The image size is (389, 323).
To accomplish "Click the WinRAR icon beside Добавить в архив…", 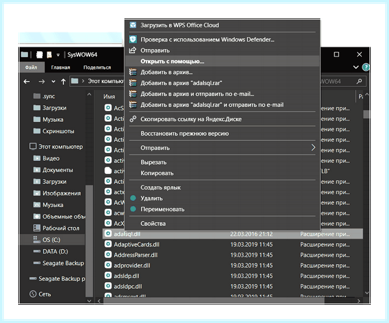I will pyautogui.click(x=133, y=72).
